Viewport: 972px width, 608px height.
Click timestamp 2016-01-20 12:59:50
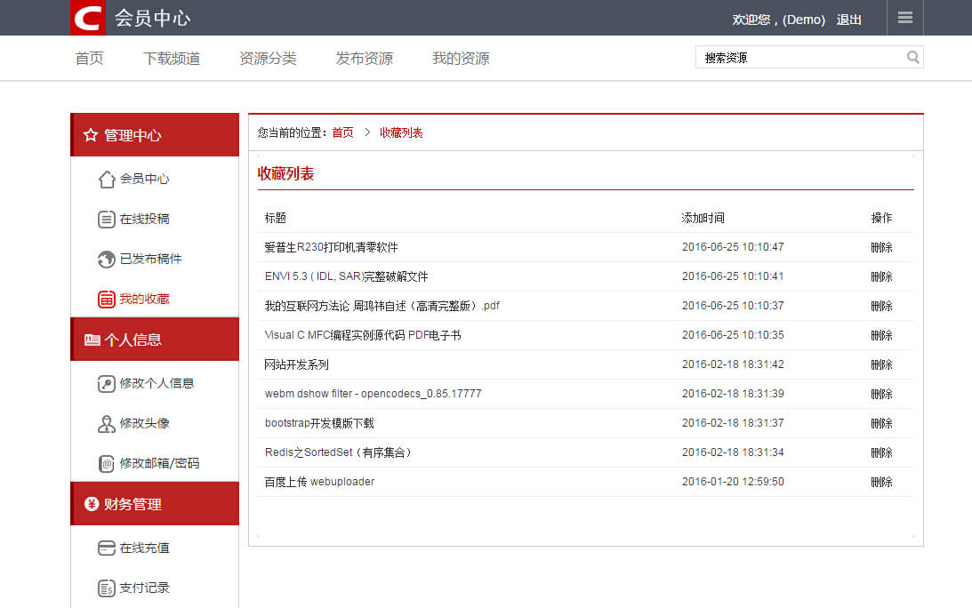tap(733, 482)
